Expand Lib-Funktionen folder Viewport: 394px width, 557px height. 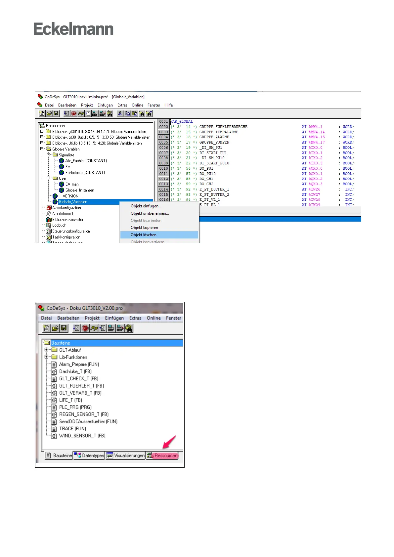46,357
